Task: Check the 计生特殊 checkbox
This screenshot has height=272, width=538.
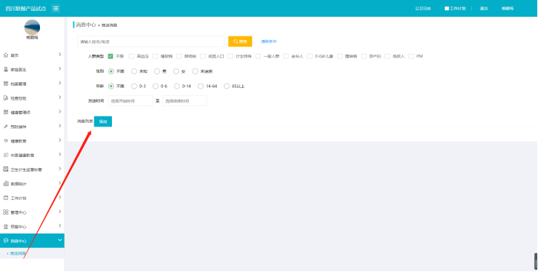Action: click(x=230, y=56)
